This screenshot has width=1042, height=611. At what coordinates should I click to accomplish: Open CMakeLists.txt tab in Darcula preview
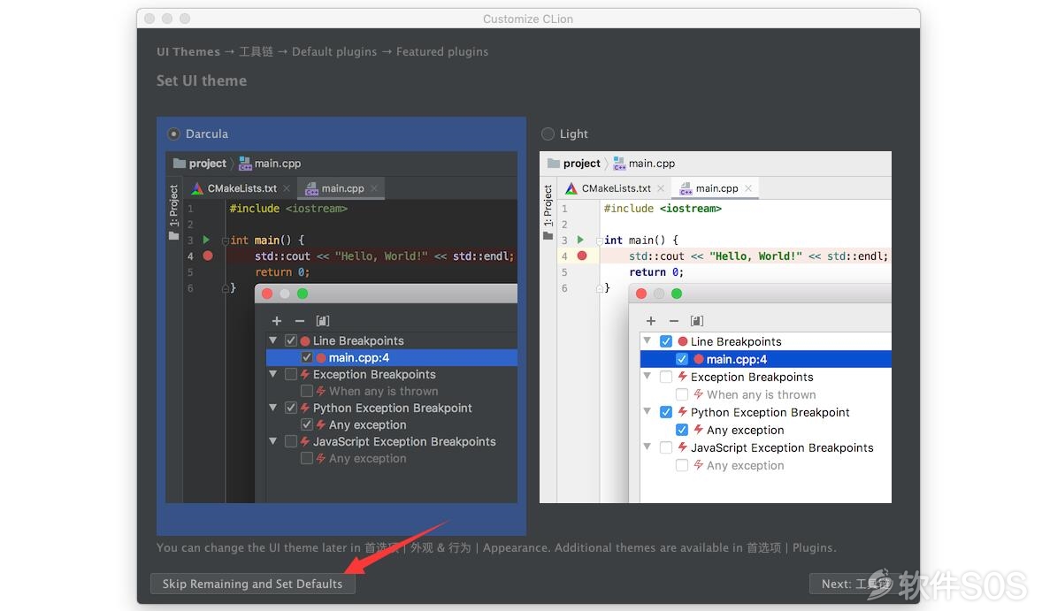coord(241,188)
